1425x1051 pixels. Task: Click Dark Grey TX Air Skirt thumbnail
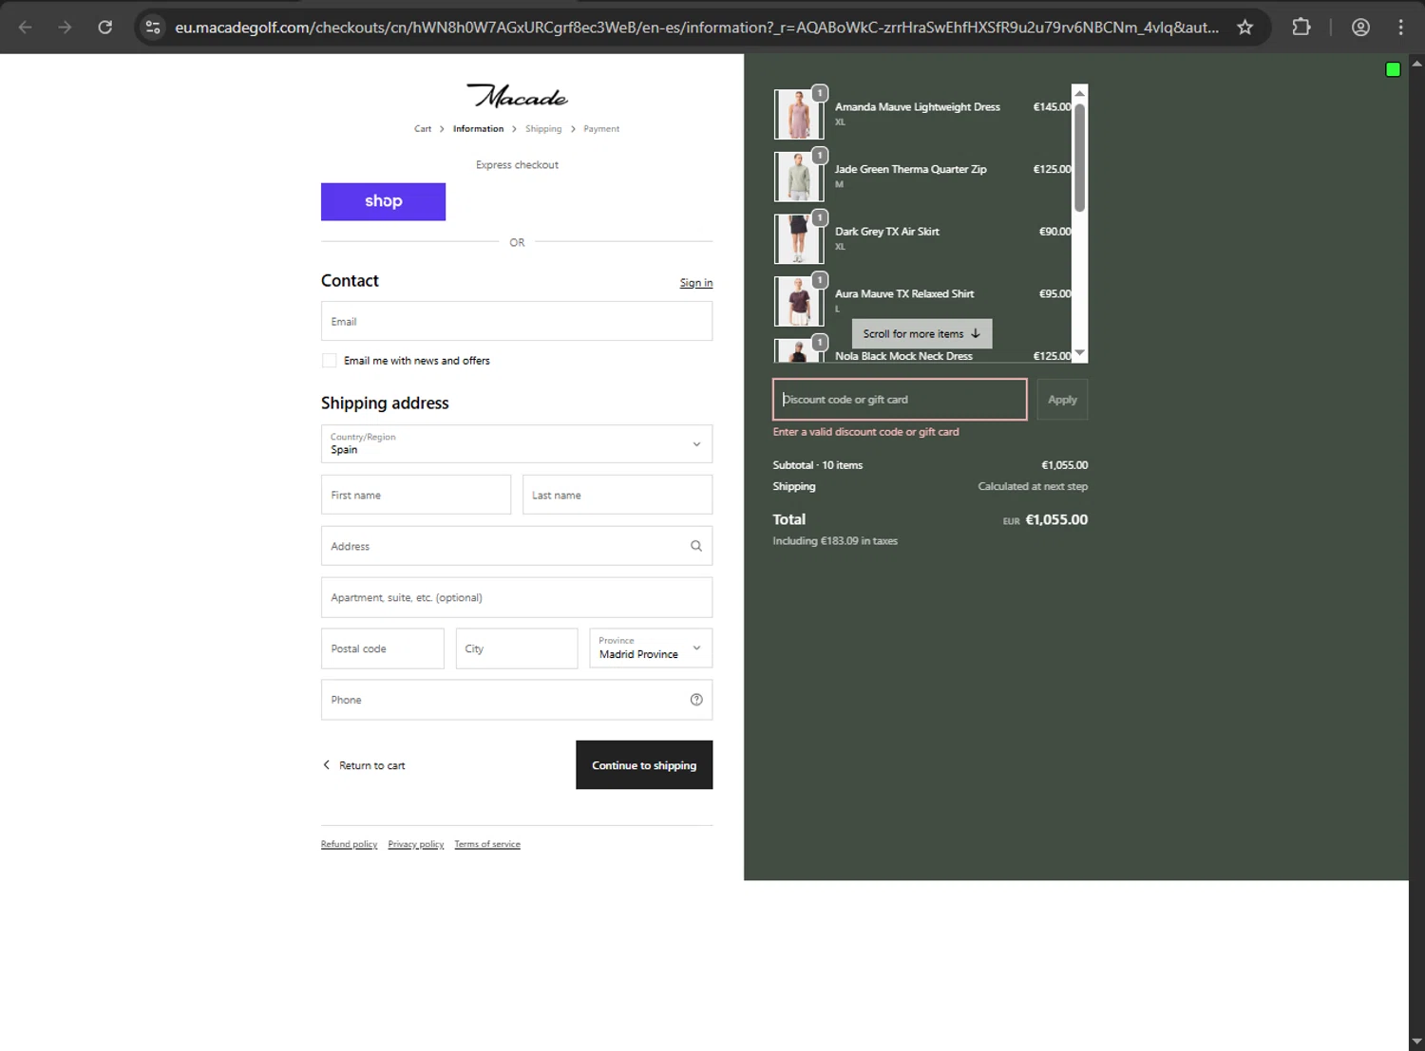[798, 238]
